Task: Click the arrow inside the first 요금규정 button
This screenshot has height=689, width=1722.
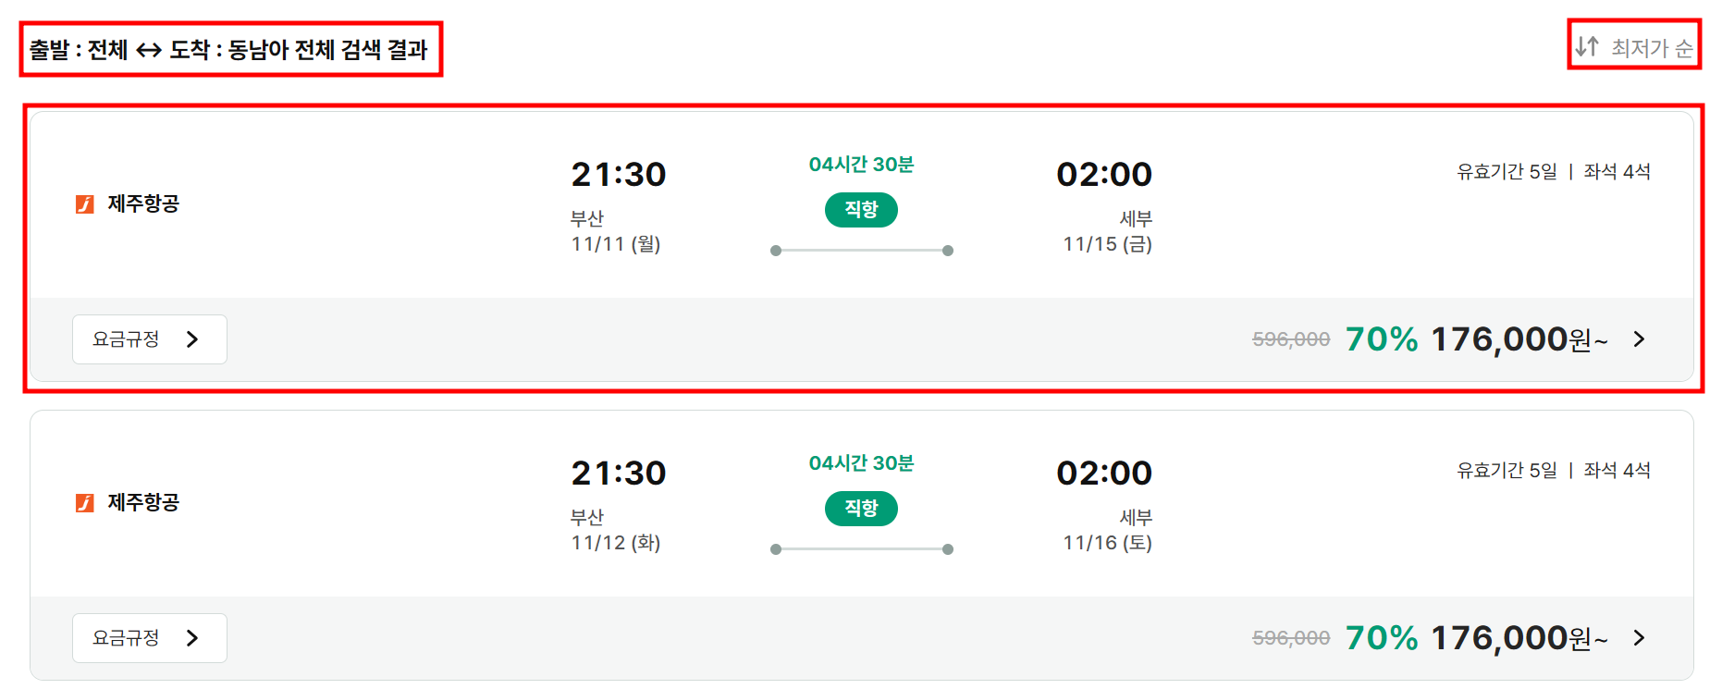Action: pyautogui.click(x=193, y=339)
